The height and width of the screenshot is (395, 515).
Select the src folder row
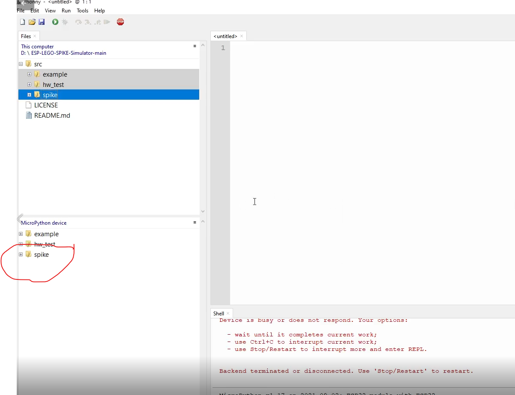[x=109, y=64]
